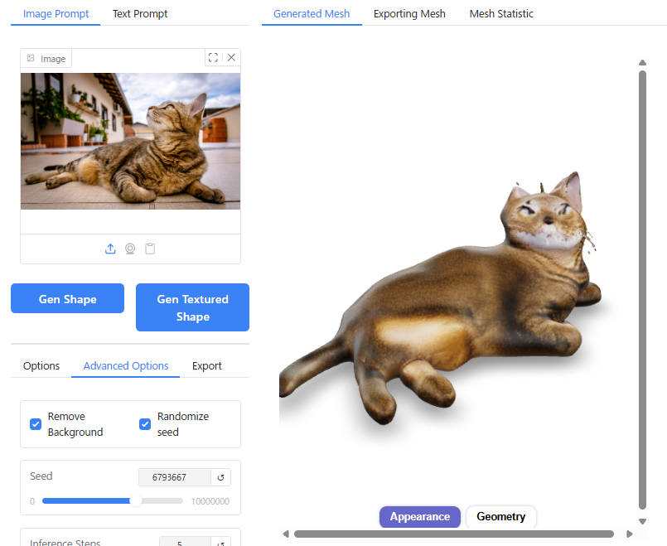The width and height of the screenshot is (667, 546).
Task: Click the upload image icon
Action: tap(110, 249)
